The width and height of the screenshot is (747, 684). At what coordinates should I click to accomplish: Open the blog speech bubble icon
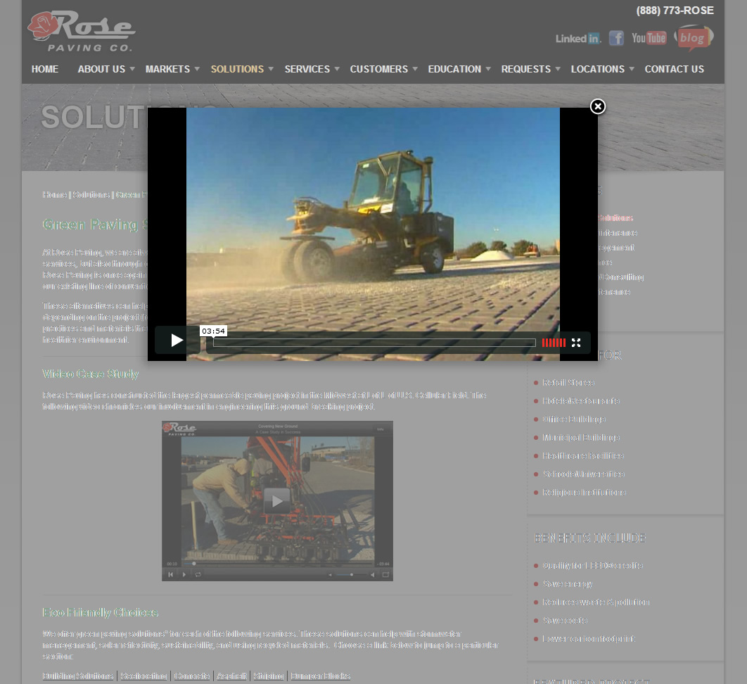click(694, 38)
